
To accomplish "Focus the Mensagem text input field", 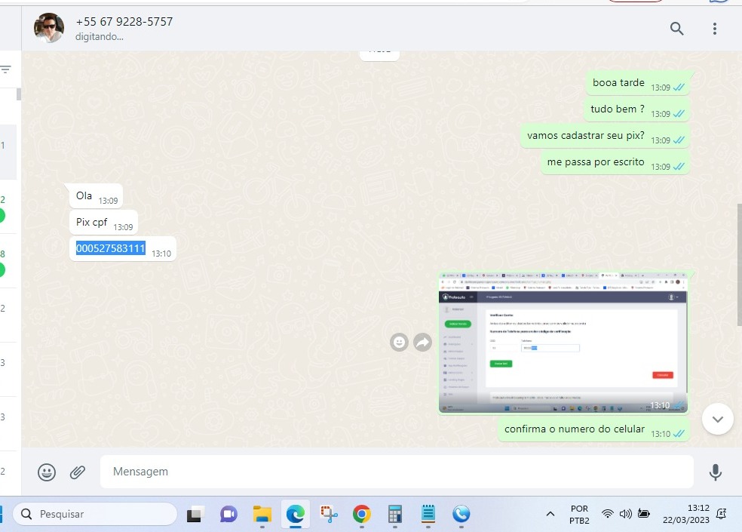I will [396, 472].
